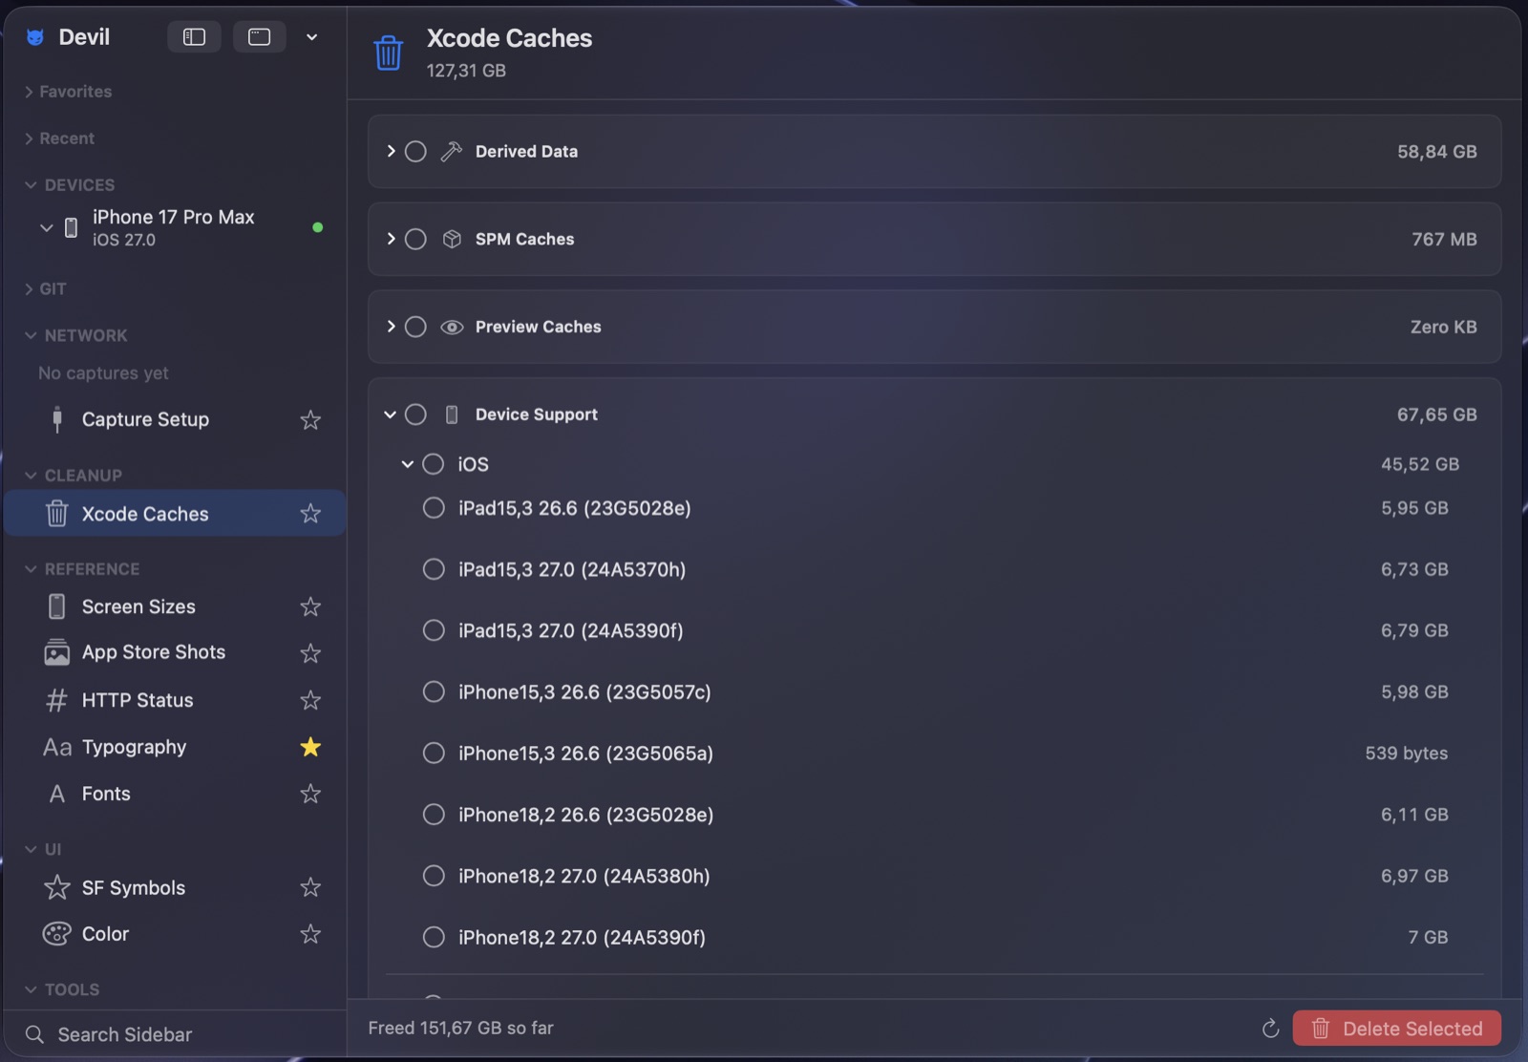Collapse the iPhone 17 Pro Max device chevron
The width and height of the screenshot is (1528, 1062).
pyautogui.click(x=46, y=227)
